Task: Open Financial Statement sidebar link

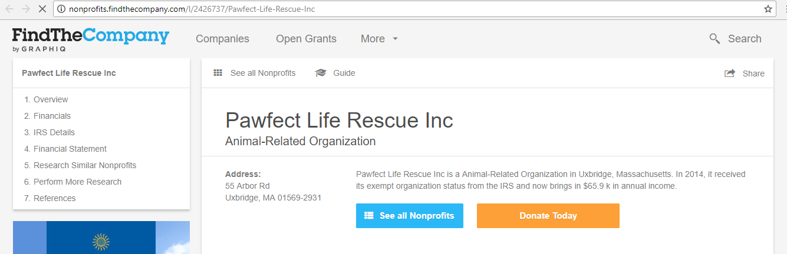Action: [70, 149]
